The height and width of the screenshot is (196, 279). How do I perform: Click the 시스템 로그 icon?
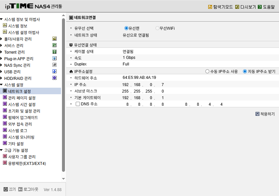(x=5, y=130)
